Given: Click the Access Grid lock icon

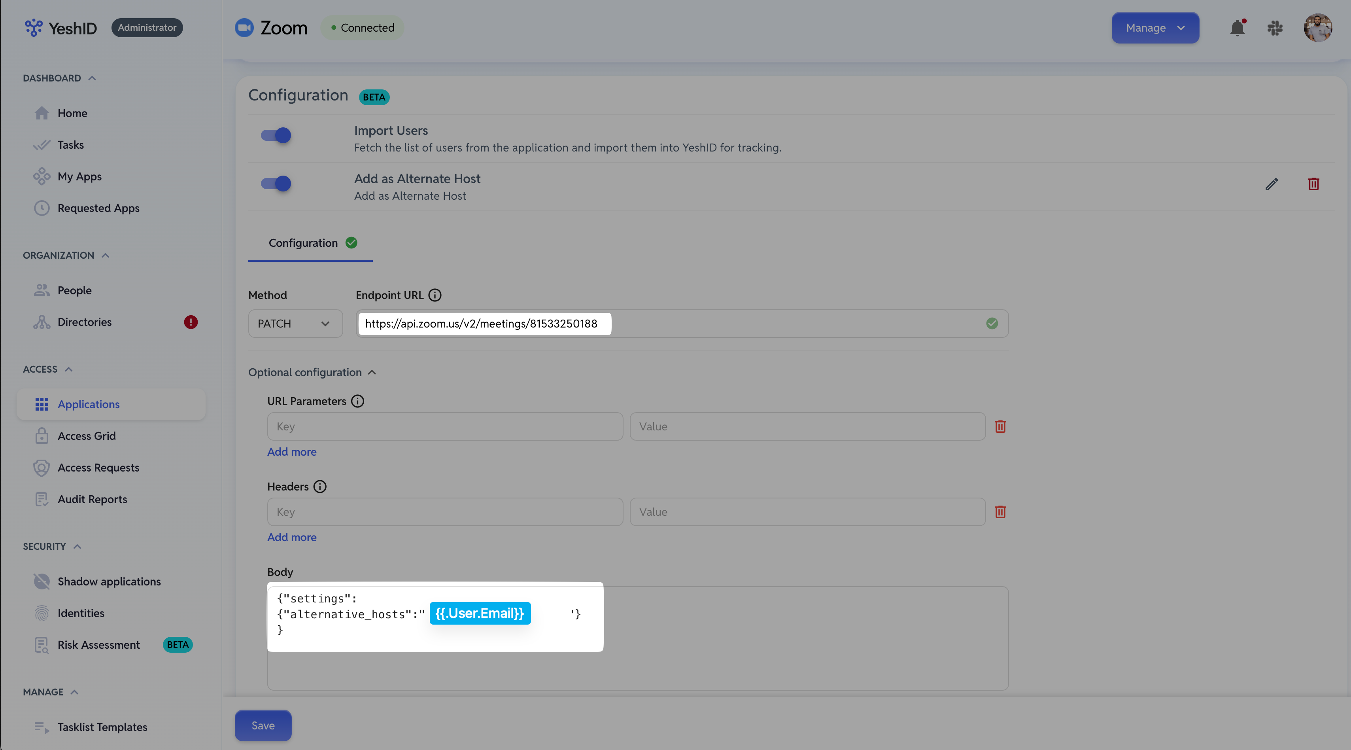Looking at the screenshot, I should 42,436.
